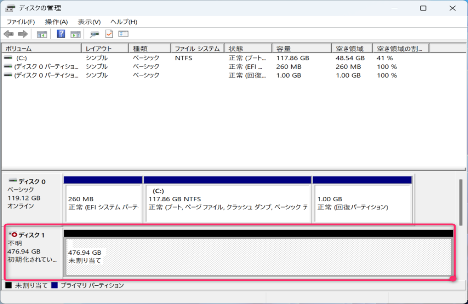This screenshot has height=304, width=468.
Task: Open the blue Help question mark icon
Action: point(61,34)
